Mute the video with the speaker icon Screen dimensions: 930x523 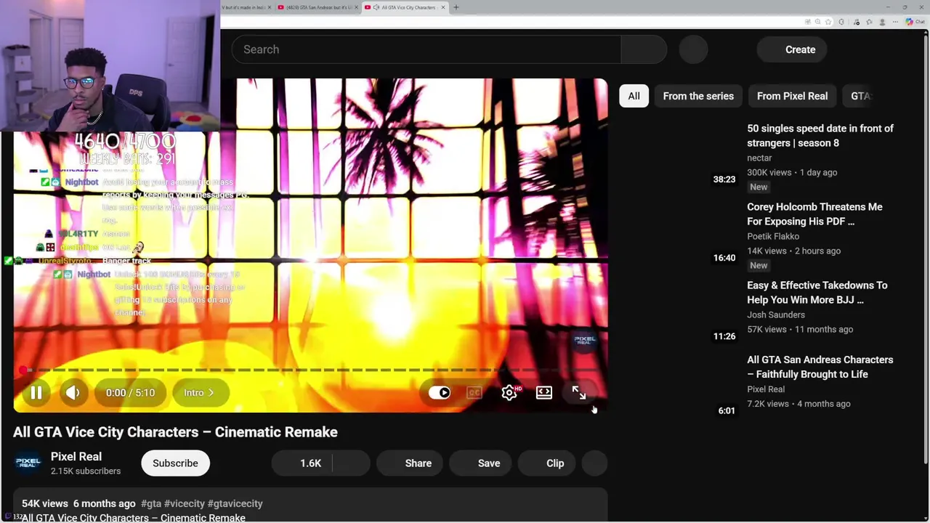73,392
